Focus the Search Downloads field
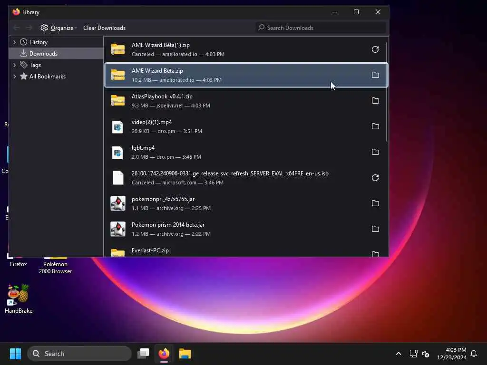 tap(321, 28)
